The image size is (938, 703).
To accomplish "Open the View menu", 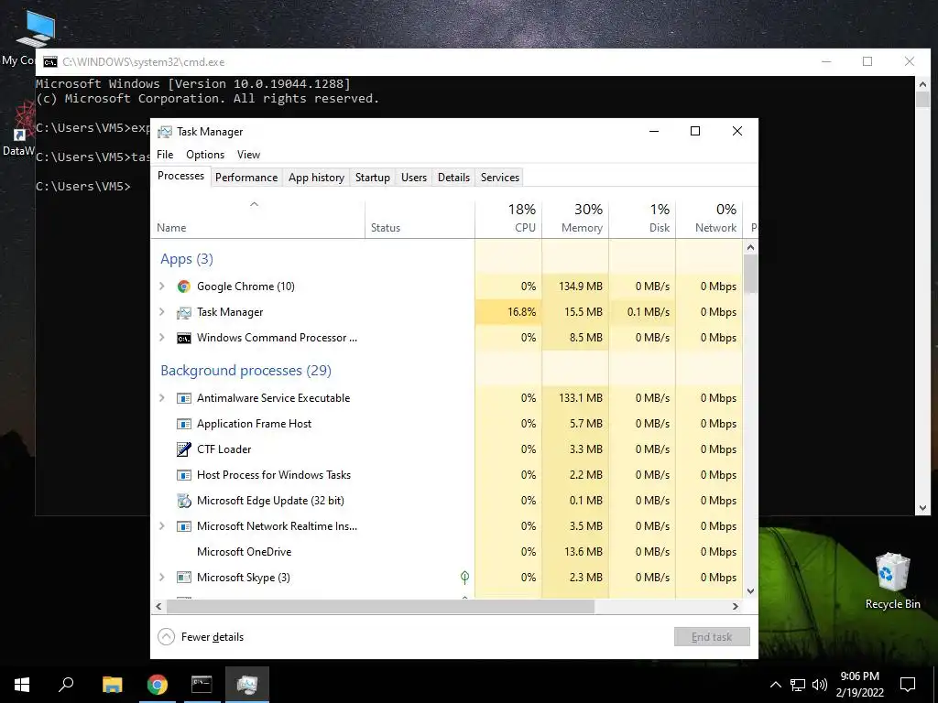I will point(248,155).
